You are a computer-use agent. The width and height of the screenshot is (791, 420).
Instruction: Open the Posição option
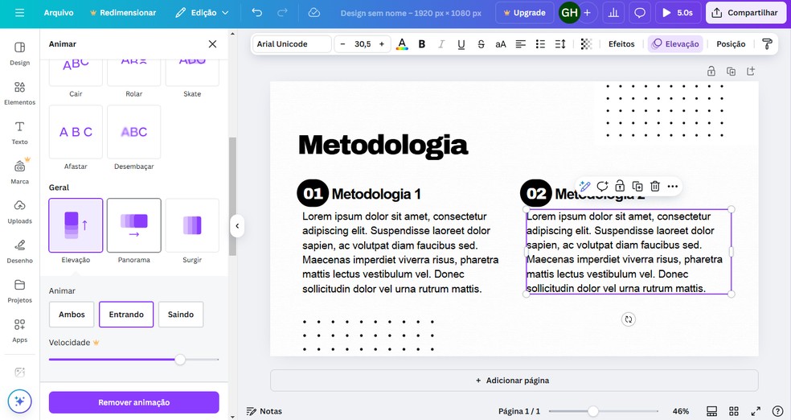pyautogui.click(x=731, y=44)
